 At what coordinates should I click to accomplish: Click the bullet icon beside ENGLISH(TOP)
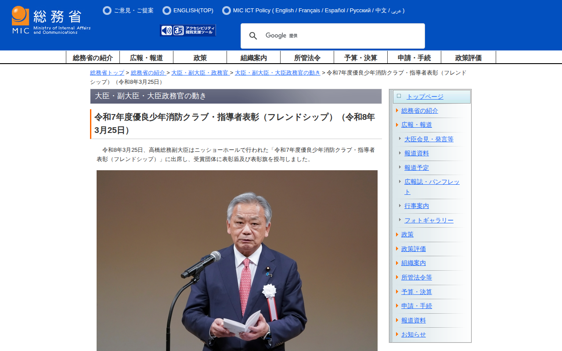(x=167, y=11)
